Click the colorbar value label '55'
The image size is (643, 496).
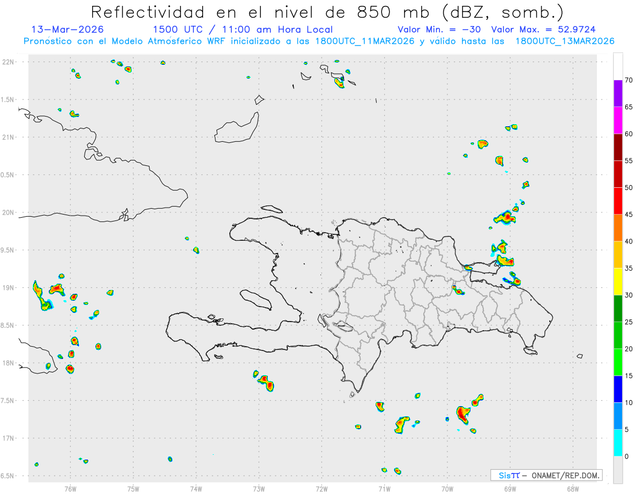[629, 161]
